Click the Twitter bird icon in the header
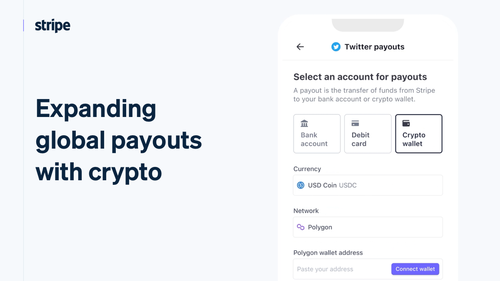Image resolution: width=500 pixels, height=281 pixels. pyautogui.click(x=336, y=47)
